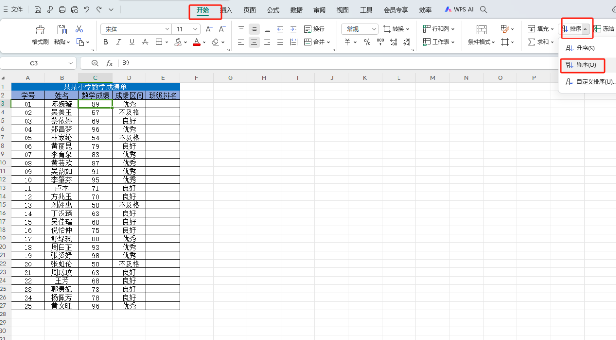Expand the quick access toolbar customize arrow
Viewport: 616px width, 340px height.
(111, 10)
